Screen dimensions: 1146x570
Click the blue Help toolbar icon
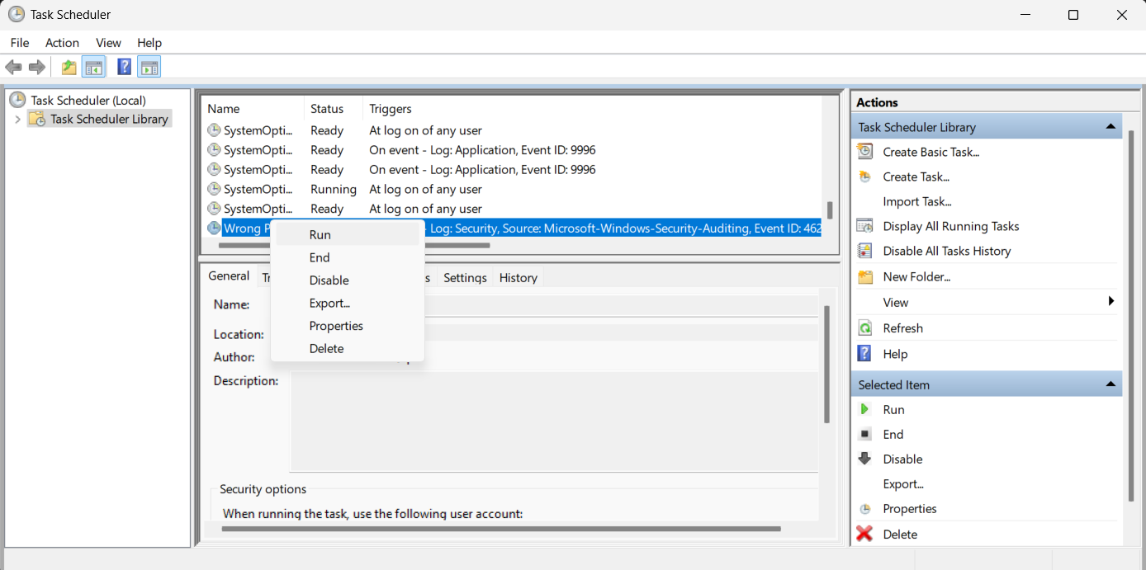124,68
